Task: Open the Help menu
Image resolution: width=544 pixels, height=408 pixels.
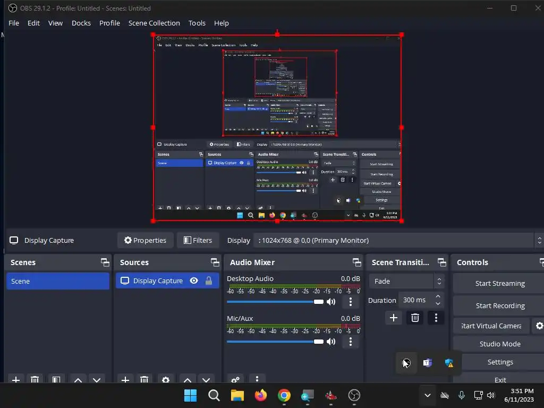Action: coord(222,23)
